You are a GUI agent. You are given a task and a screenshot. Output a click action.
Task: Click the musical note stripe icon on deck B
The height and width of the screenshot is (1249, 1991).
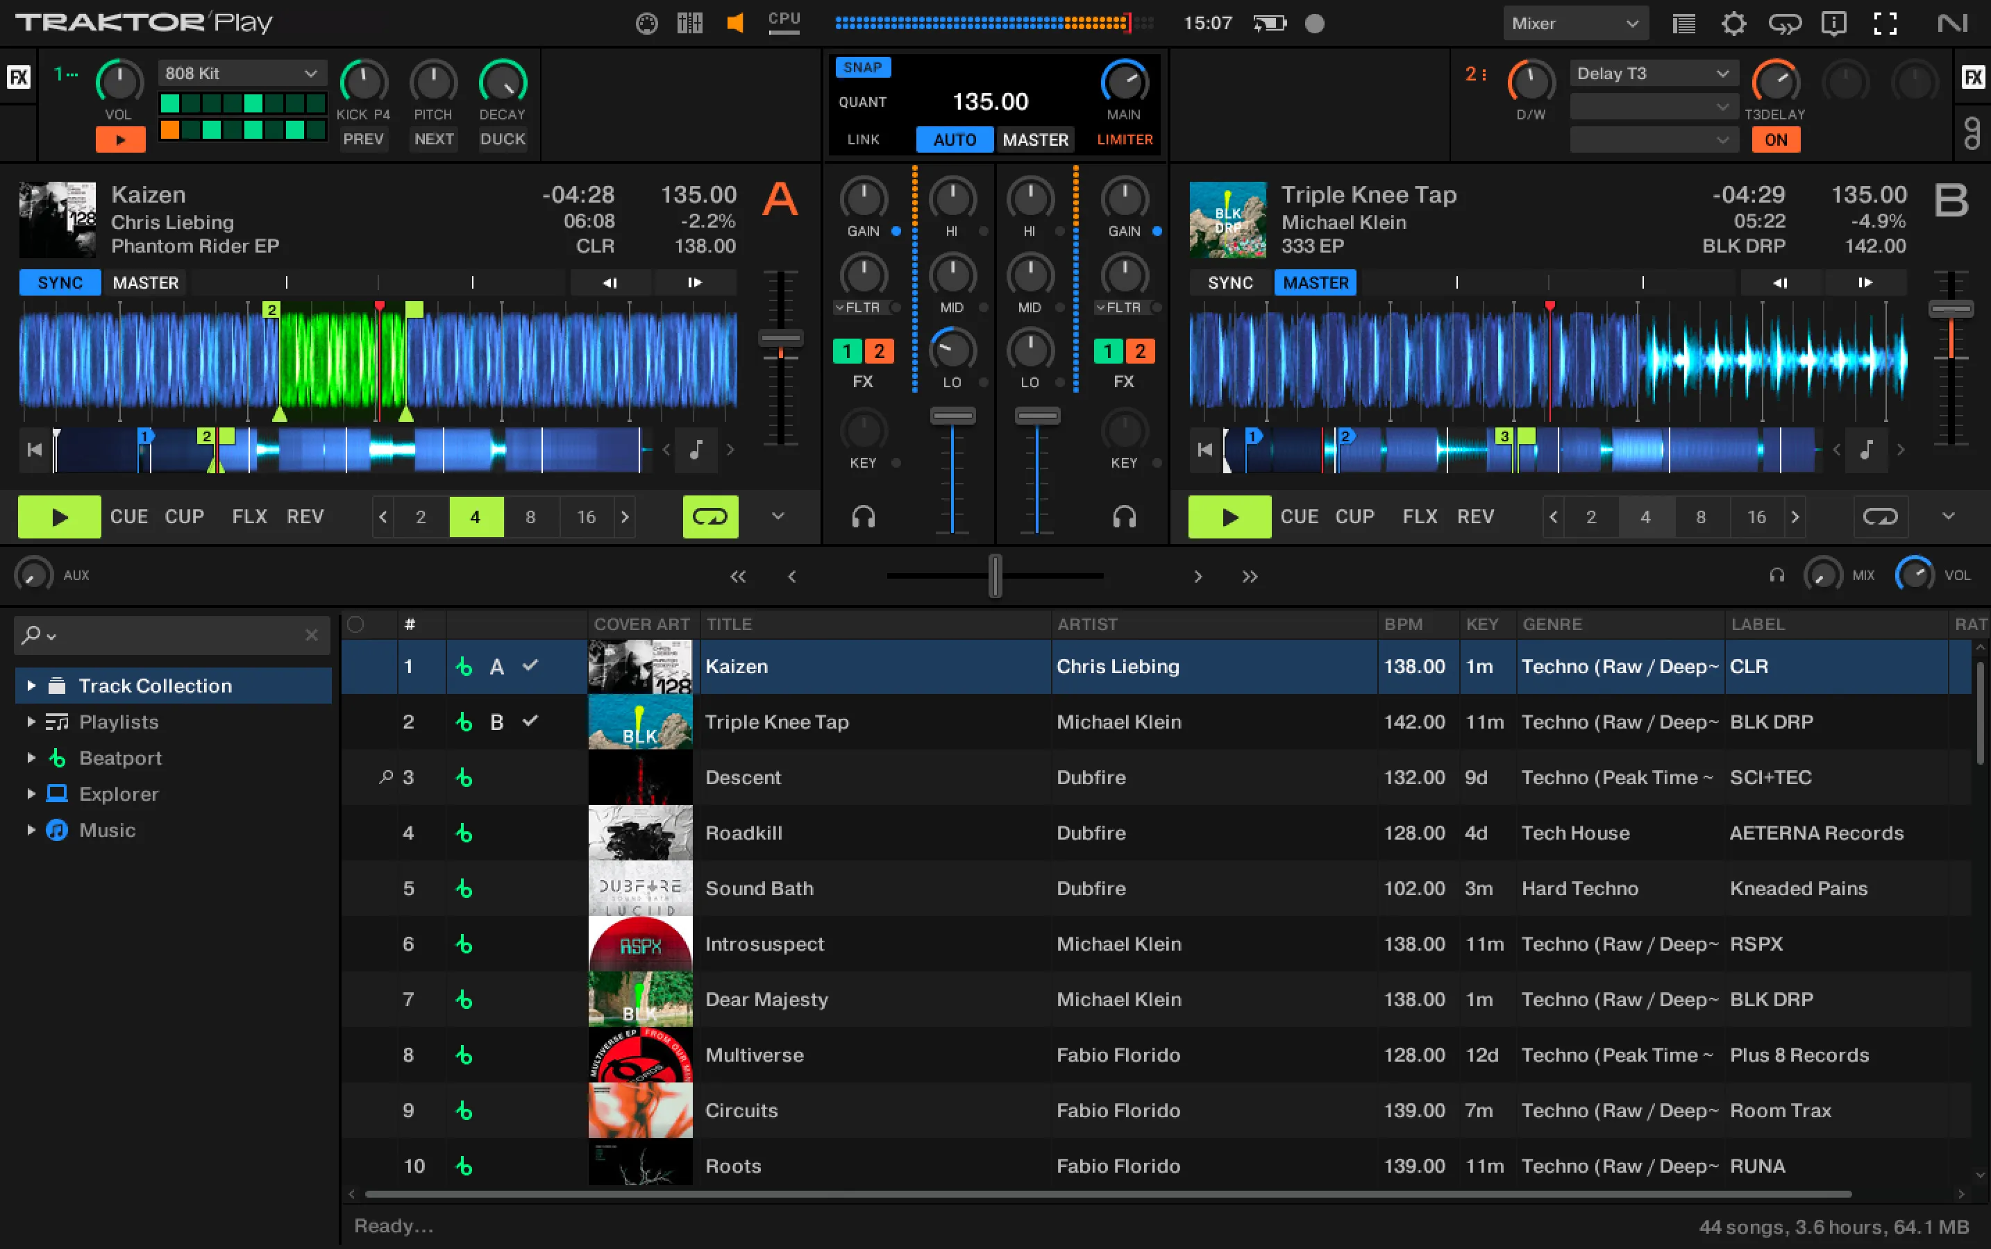1865,450
